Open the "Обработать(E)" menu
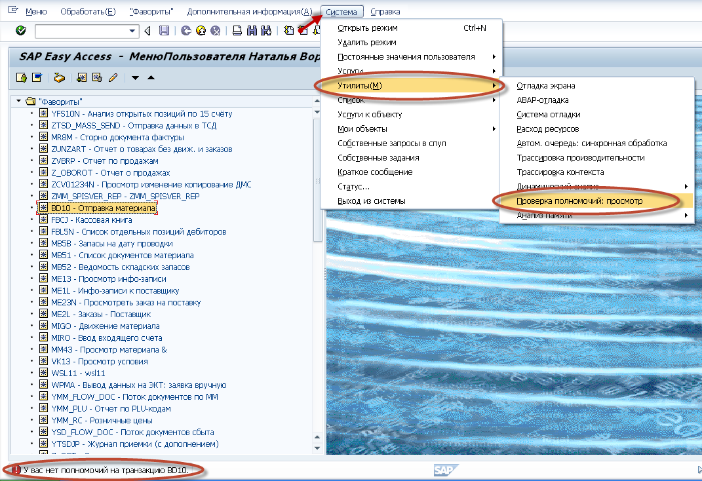Image resolution: width=702 pixels, height=481 pixels. [x=88, y=12]
